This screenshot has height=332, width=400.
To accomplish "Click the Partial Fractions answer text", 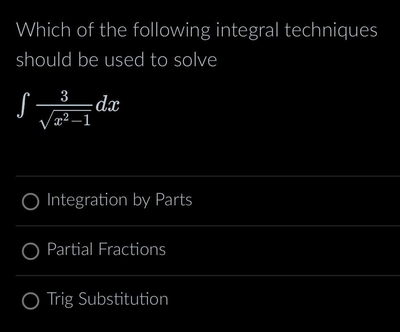I will click(x=106, y=250).
